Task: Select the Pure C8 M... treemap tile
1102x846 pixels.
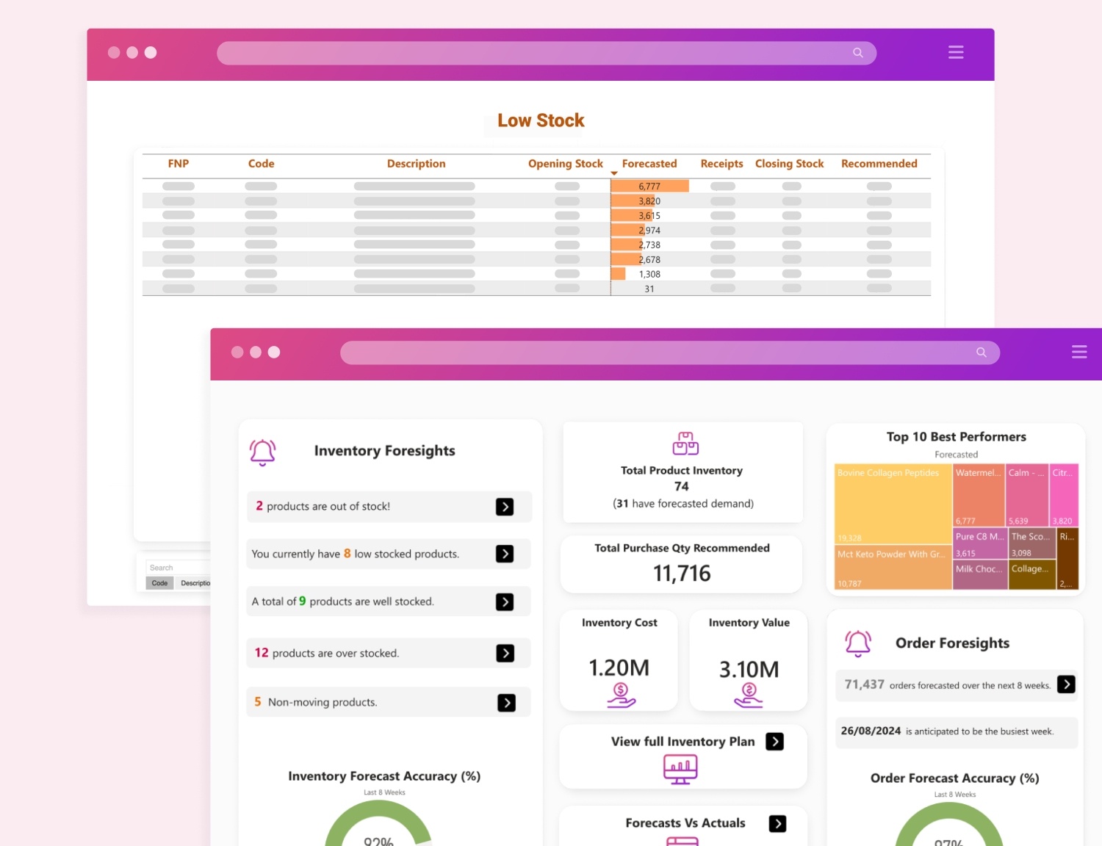Action: point(980,544)
